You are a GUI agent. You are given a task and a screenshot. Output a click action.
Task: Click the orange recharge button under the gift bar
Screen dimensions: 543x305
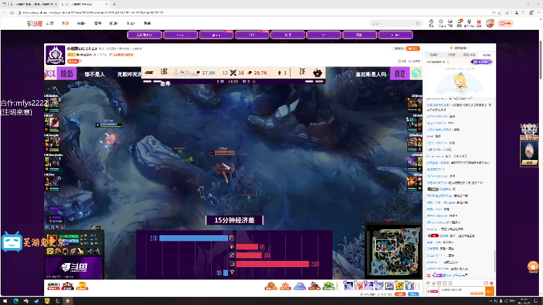pyautogui.click(x=400, y=294)
